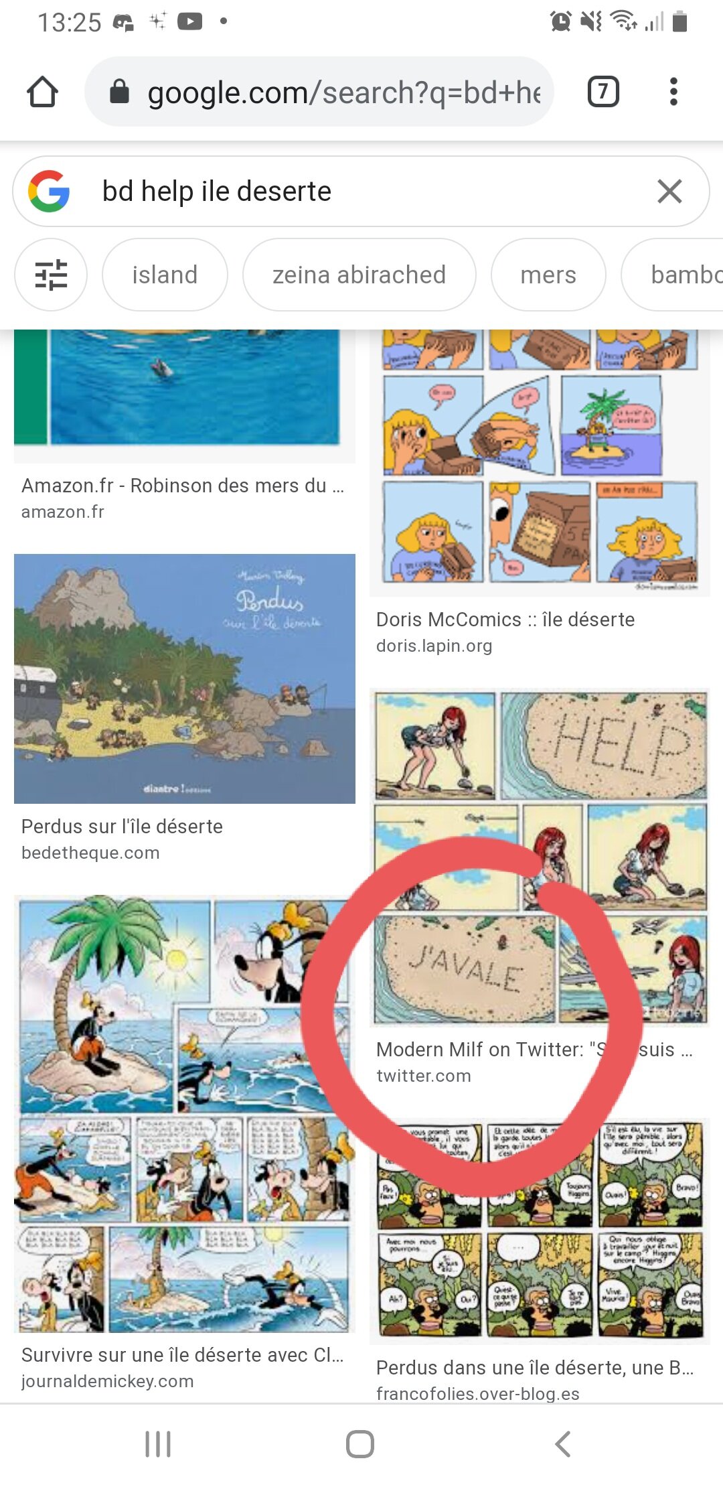The image size is (723, 1487).
Task: Tap the Google logo in search bar
Action: [x=49, y=192]
